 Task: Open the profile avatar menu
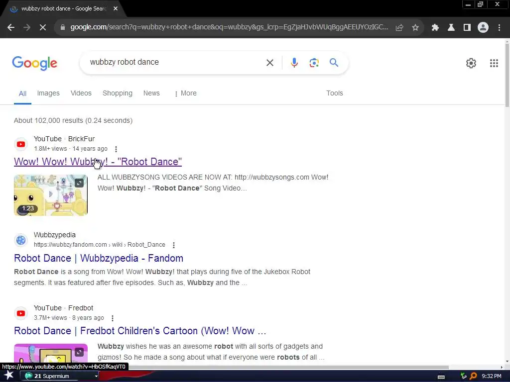point(483,28)
